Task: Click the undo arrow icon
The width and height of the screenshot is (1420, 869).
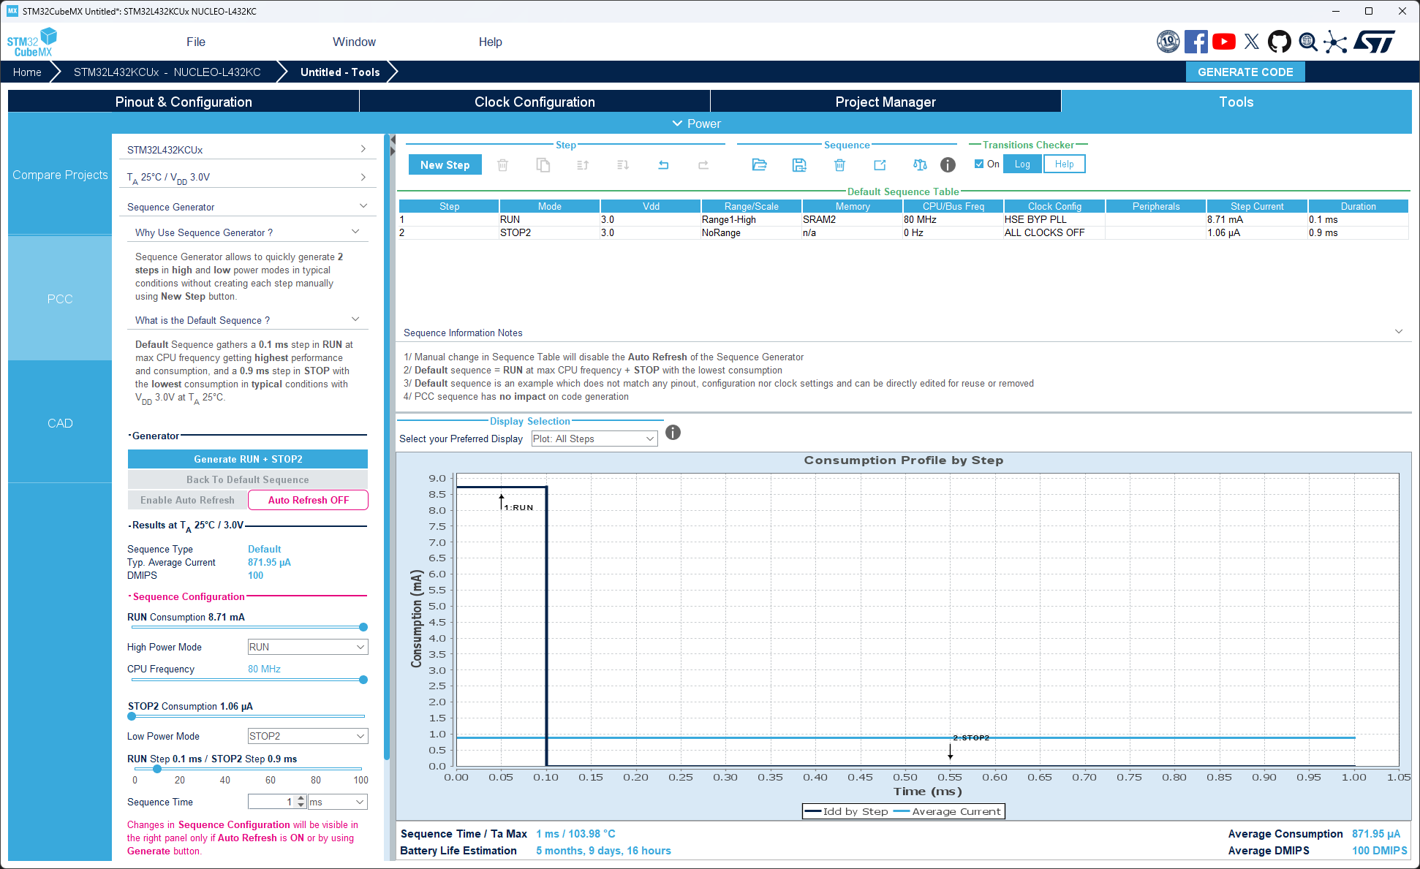Action: pos(663,165)
